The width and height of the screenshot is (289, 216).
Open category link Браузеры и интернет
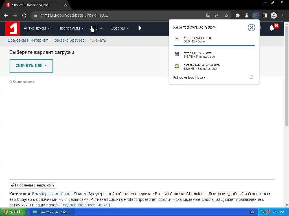(52, 194)
